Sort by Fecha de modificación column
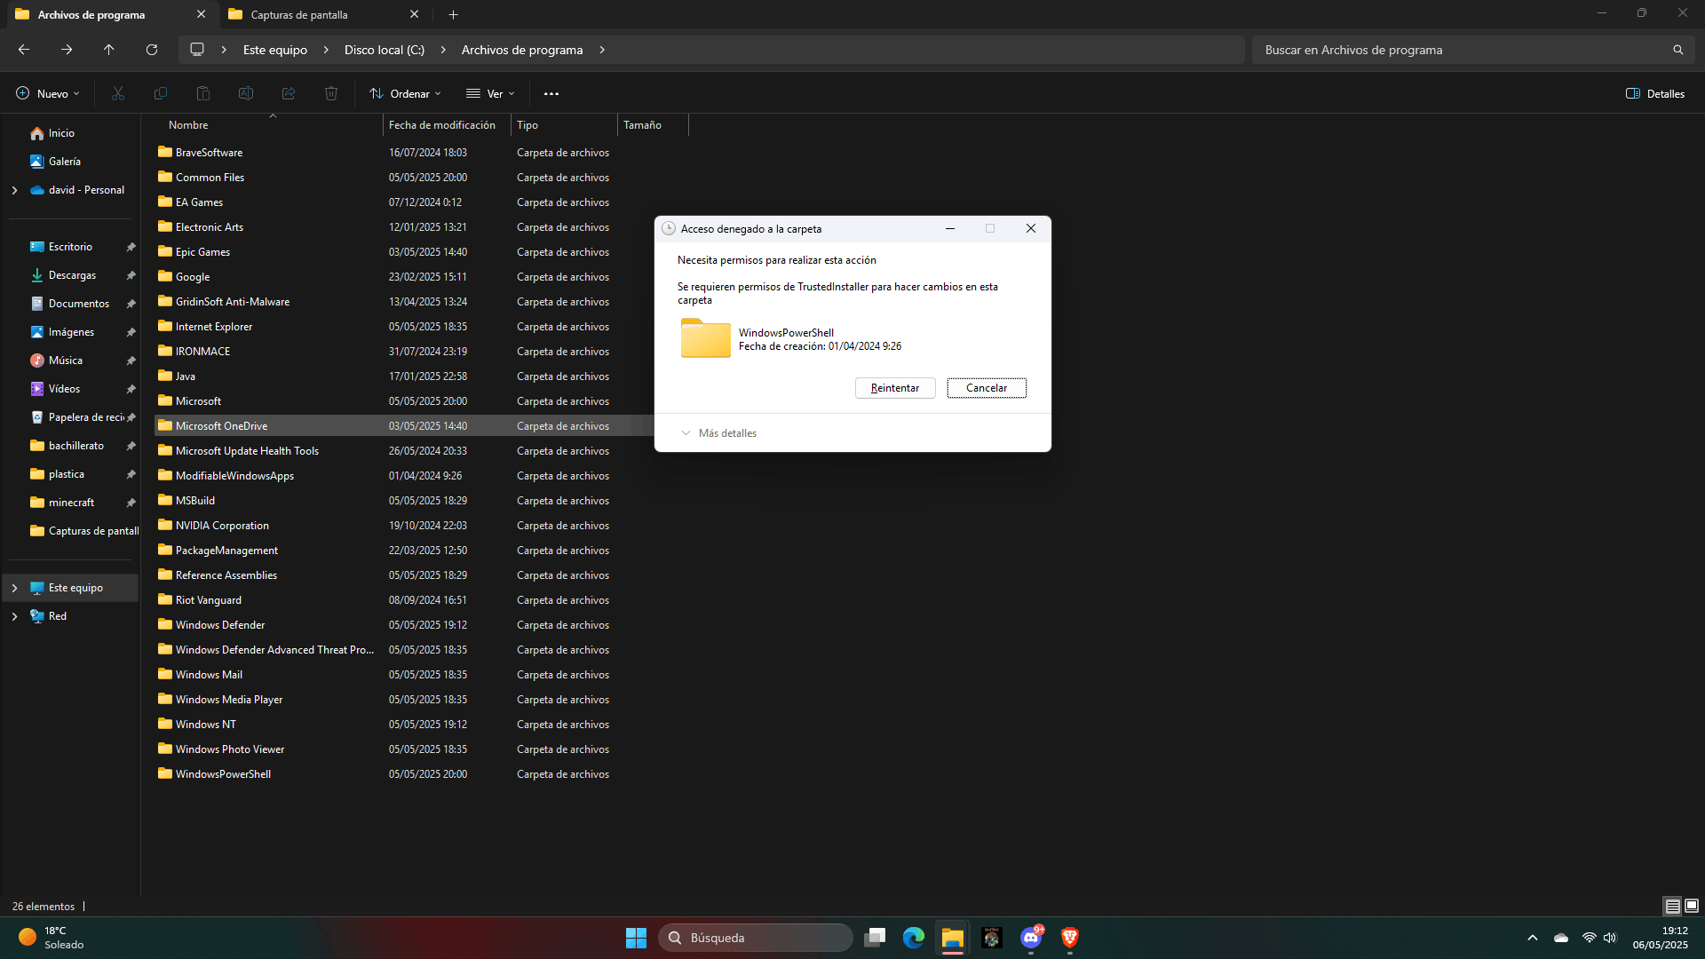Screen dimensions: 1705x959 click(447, 125)
